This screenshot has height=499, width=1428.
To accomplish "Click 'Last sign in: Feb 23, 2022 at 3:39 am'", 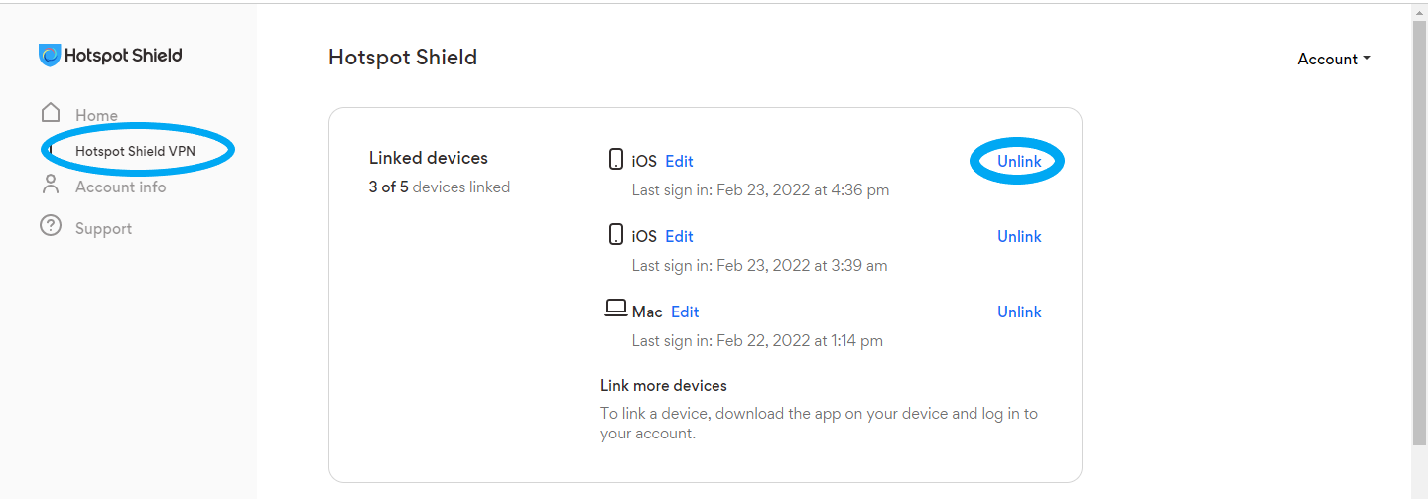I will click(759, 266).
